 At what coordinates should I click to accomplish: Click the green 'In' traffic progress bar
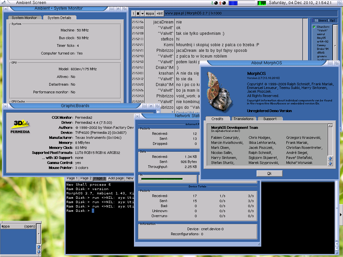coord(162,179)
